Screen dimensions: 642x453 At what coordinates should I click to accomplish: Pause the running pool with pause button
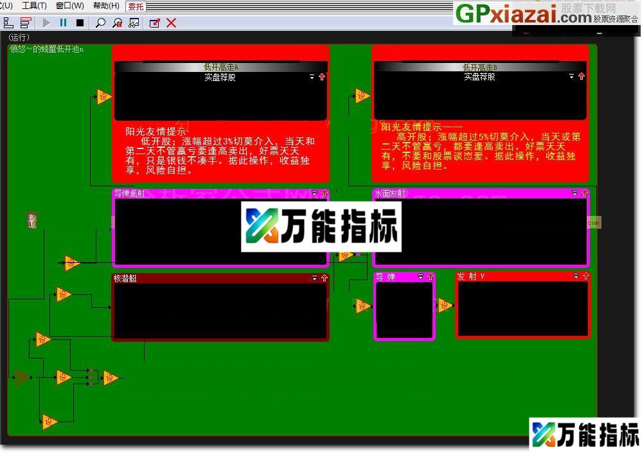pyautogui.click(x=63, y=23)
